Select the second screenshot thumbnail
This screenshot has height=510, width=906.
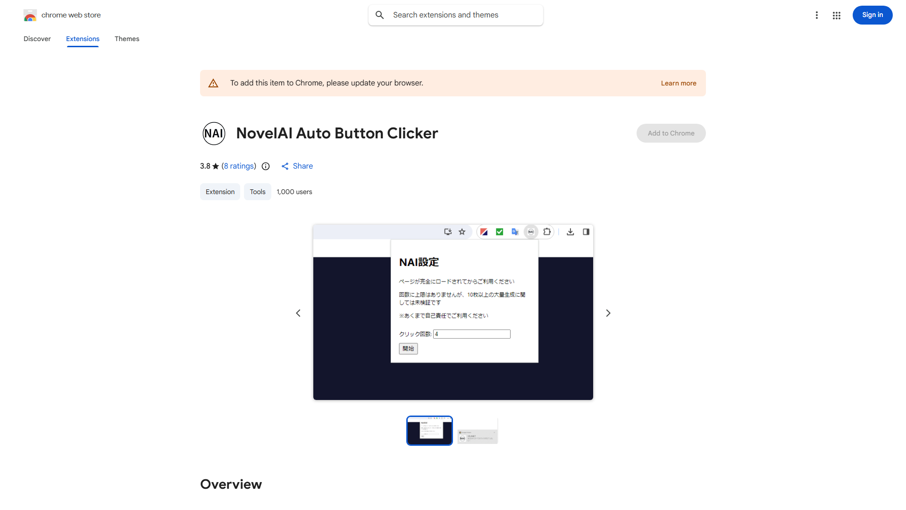(x=477, y=430)
